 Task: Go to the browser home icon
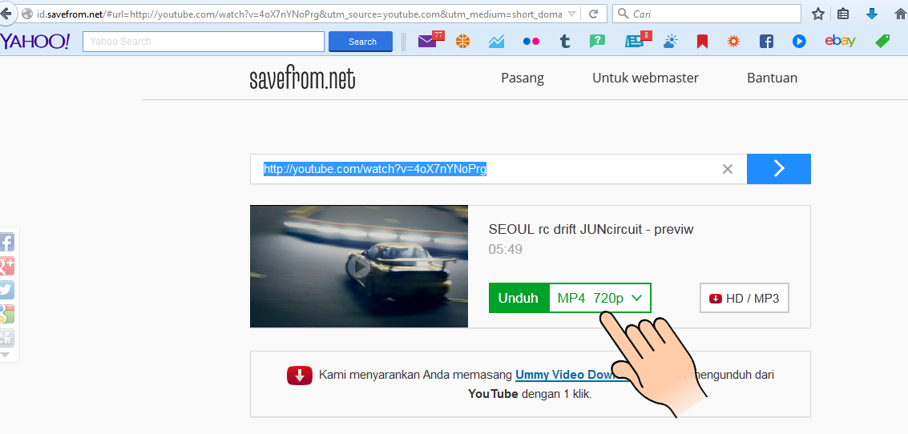click(x=901, y=14)
